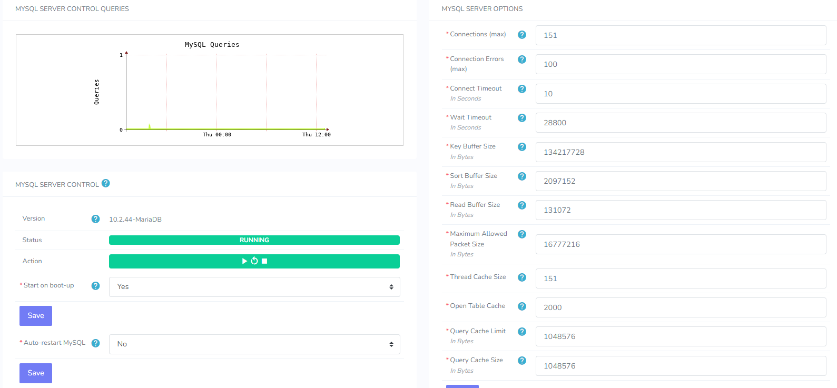Open help icon for Query Cache Limit
The width and height of the screenshot is (837, 388).
522,332
